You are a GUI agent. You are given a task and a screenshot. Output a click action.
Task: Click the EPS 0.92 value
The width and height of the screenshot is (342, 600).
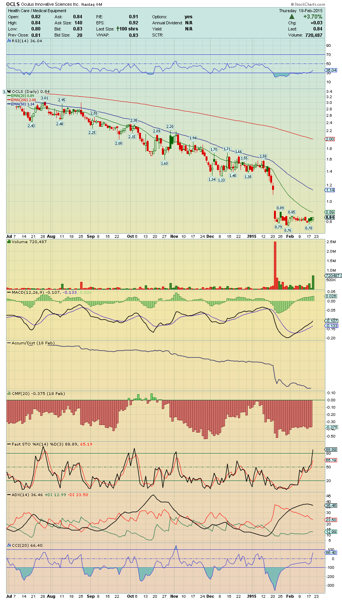(133, 23)
